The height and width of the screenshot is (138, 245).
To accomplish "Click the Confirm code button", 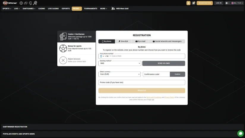I will pyautogui.click(x=178, y=74).
